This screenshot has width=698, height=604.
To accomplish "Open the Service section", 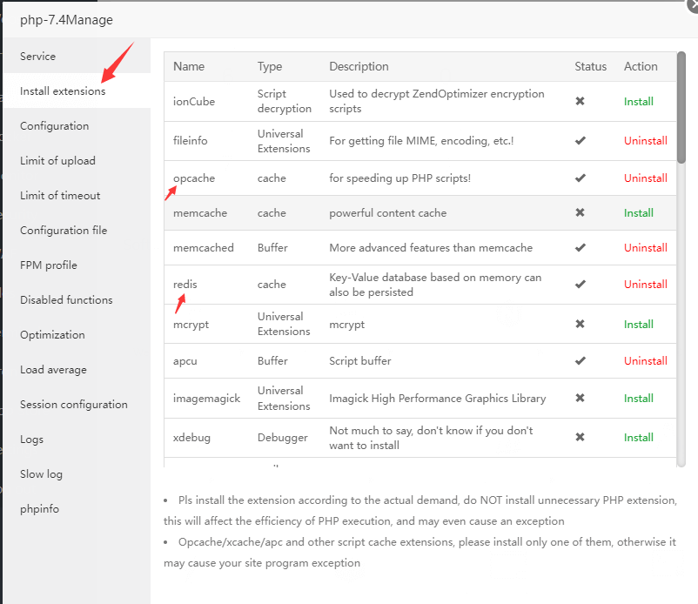I will [37, 56].
